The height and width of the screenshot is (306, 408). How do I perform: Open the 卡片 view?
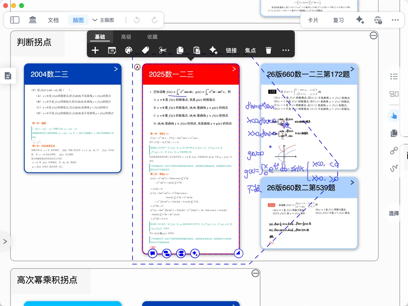tap(313, 20)
